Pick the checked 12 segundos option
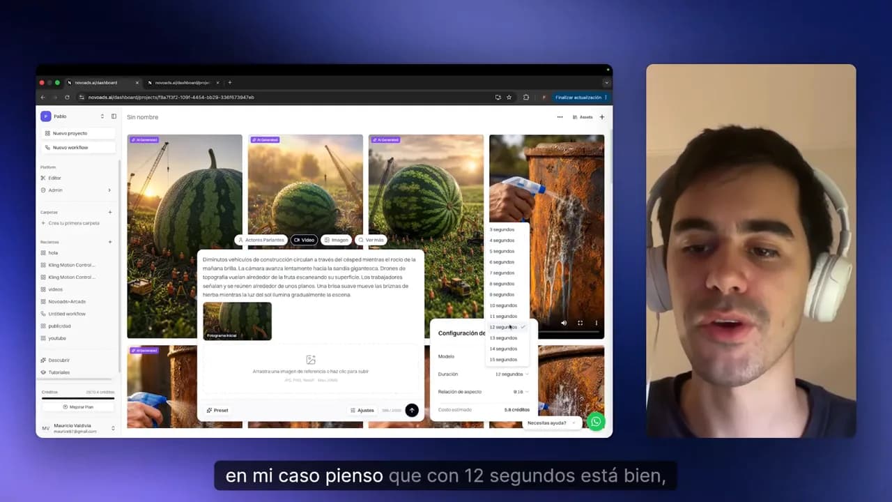Viewport: 892px width, 502px height. coord(507,327)
